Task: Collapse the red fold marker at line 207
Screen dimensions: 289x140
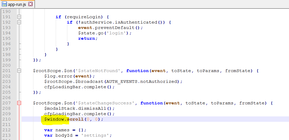Action: 19,103
